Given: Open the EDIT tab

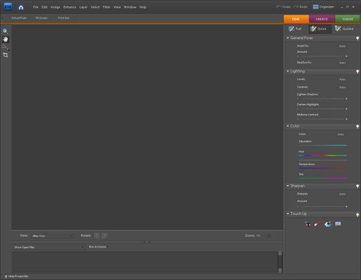Looking at the screenshot, I should click(296, 19).
